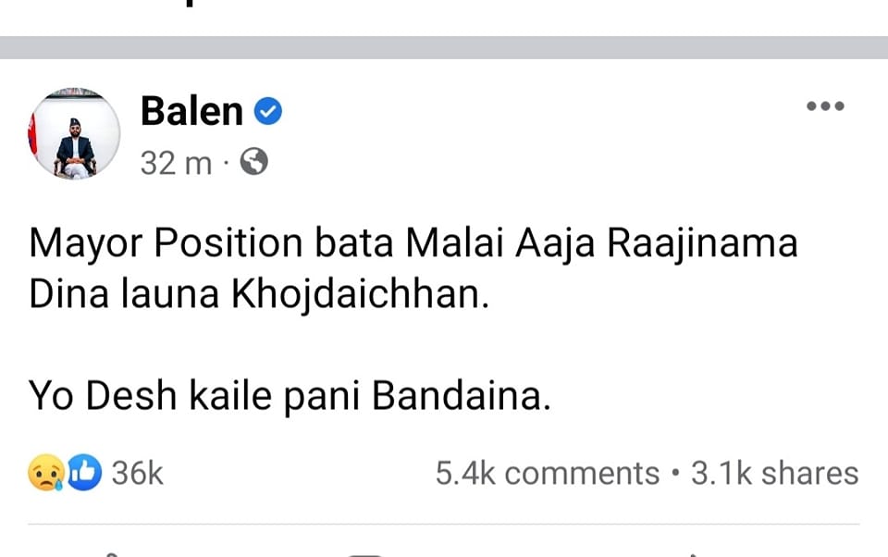
Task: Click the thin divider line below the reactions
Action: point(444,525)
